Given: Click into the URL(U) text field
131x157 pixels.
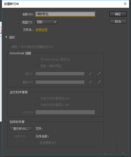Looking at the screenshot, I should (x=65, y=112).
